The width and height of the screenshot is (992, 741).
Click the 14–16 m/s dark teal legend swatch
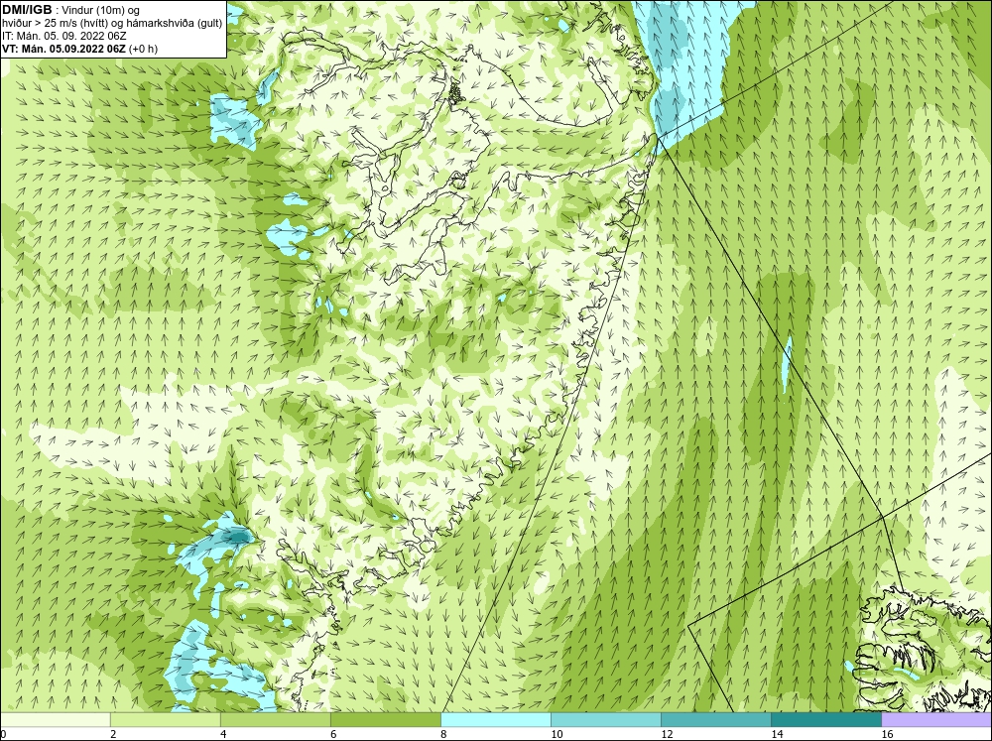[826, 719]
